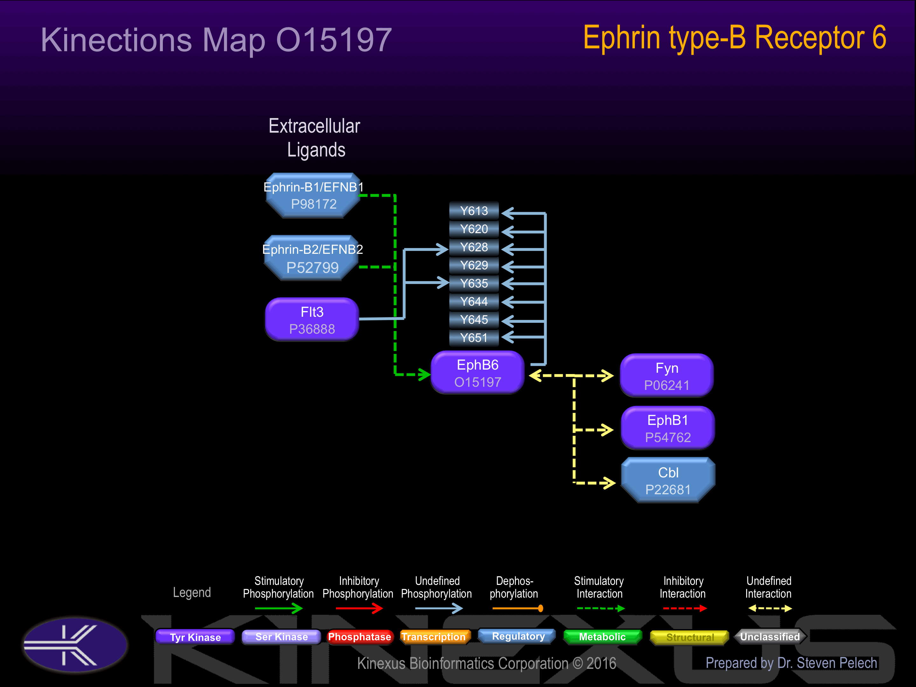Click the Ephrin-B1/EFNB1 P98172 ligand node

coord(313,196)
